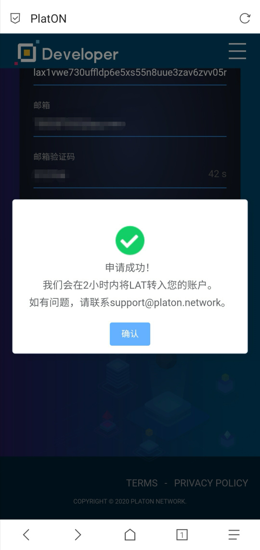The width and height of the screenshot is (260, 550).
Task: Open the browser tabs switcher
Action: [182, 535]
